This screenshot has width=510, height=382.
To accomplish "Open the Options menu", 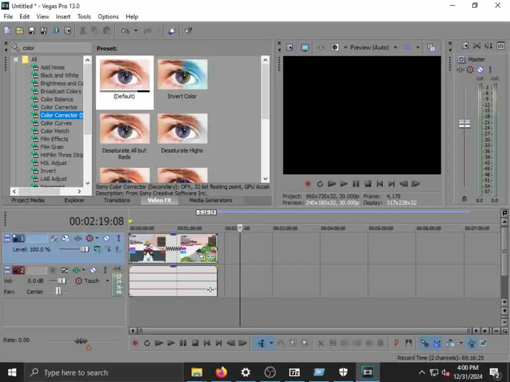I will (x=108, y=16).
